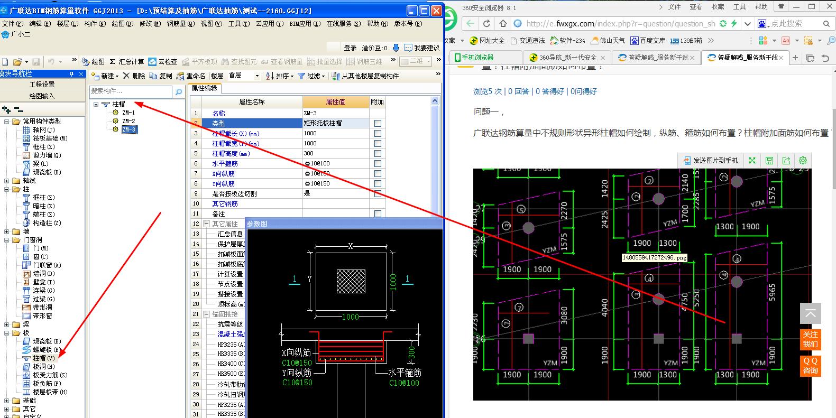Viewport: 836px width, 418px height.
Task: Select 构造柱(Z) in navigation tree
Action: 42,223
